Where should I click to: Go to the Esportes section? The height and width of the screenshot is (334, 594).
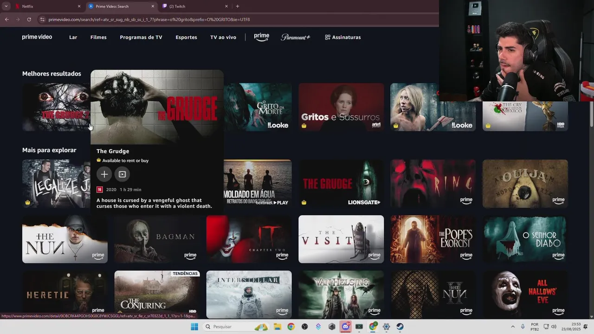click(186, 37)
